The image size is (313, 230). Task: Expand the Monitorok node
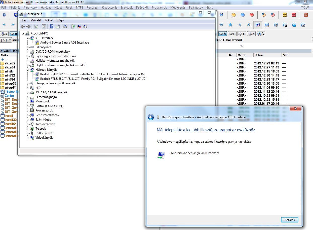tap(28, 101)
